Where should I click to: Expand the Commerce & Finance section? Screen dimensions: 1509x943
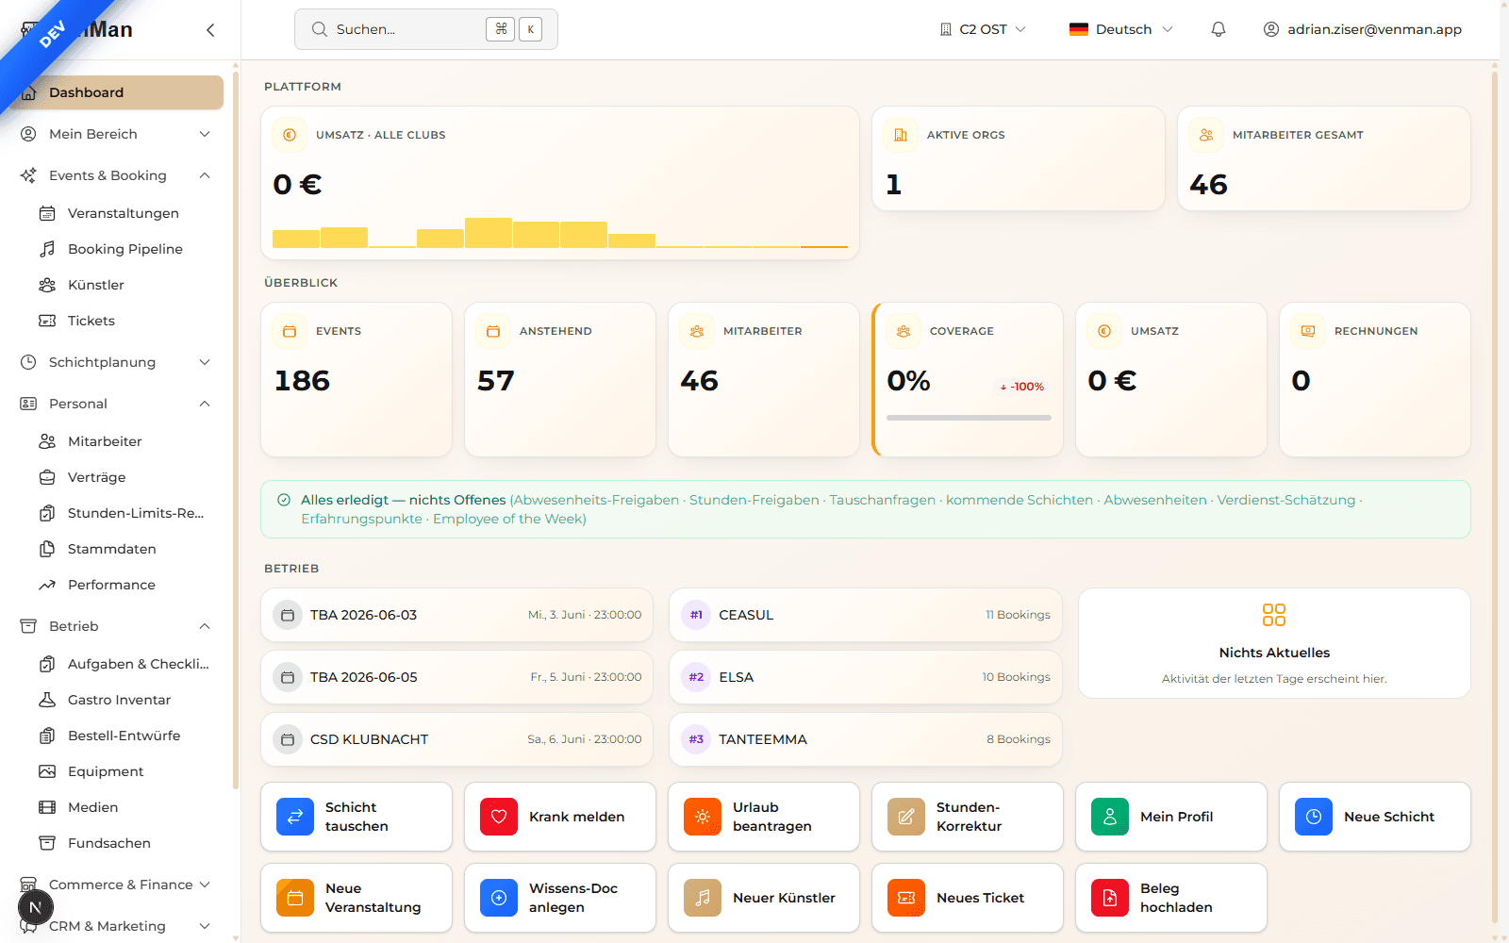point(115,885)
